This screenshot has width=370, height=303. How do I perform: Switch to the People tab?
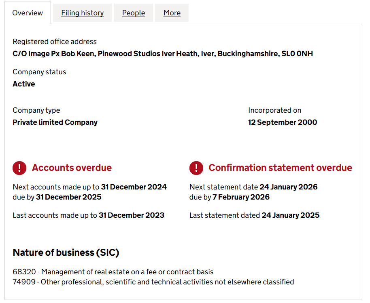point(133,13)
